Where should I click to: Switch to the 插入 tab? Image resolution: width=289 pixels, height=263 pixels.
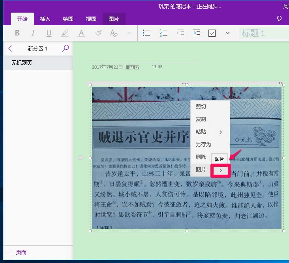click(45, 19)
